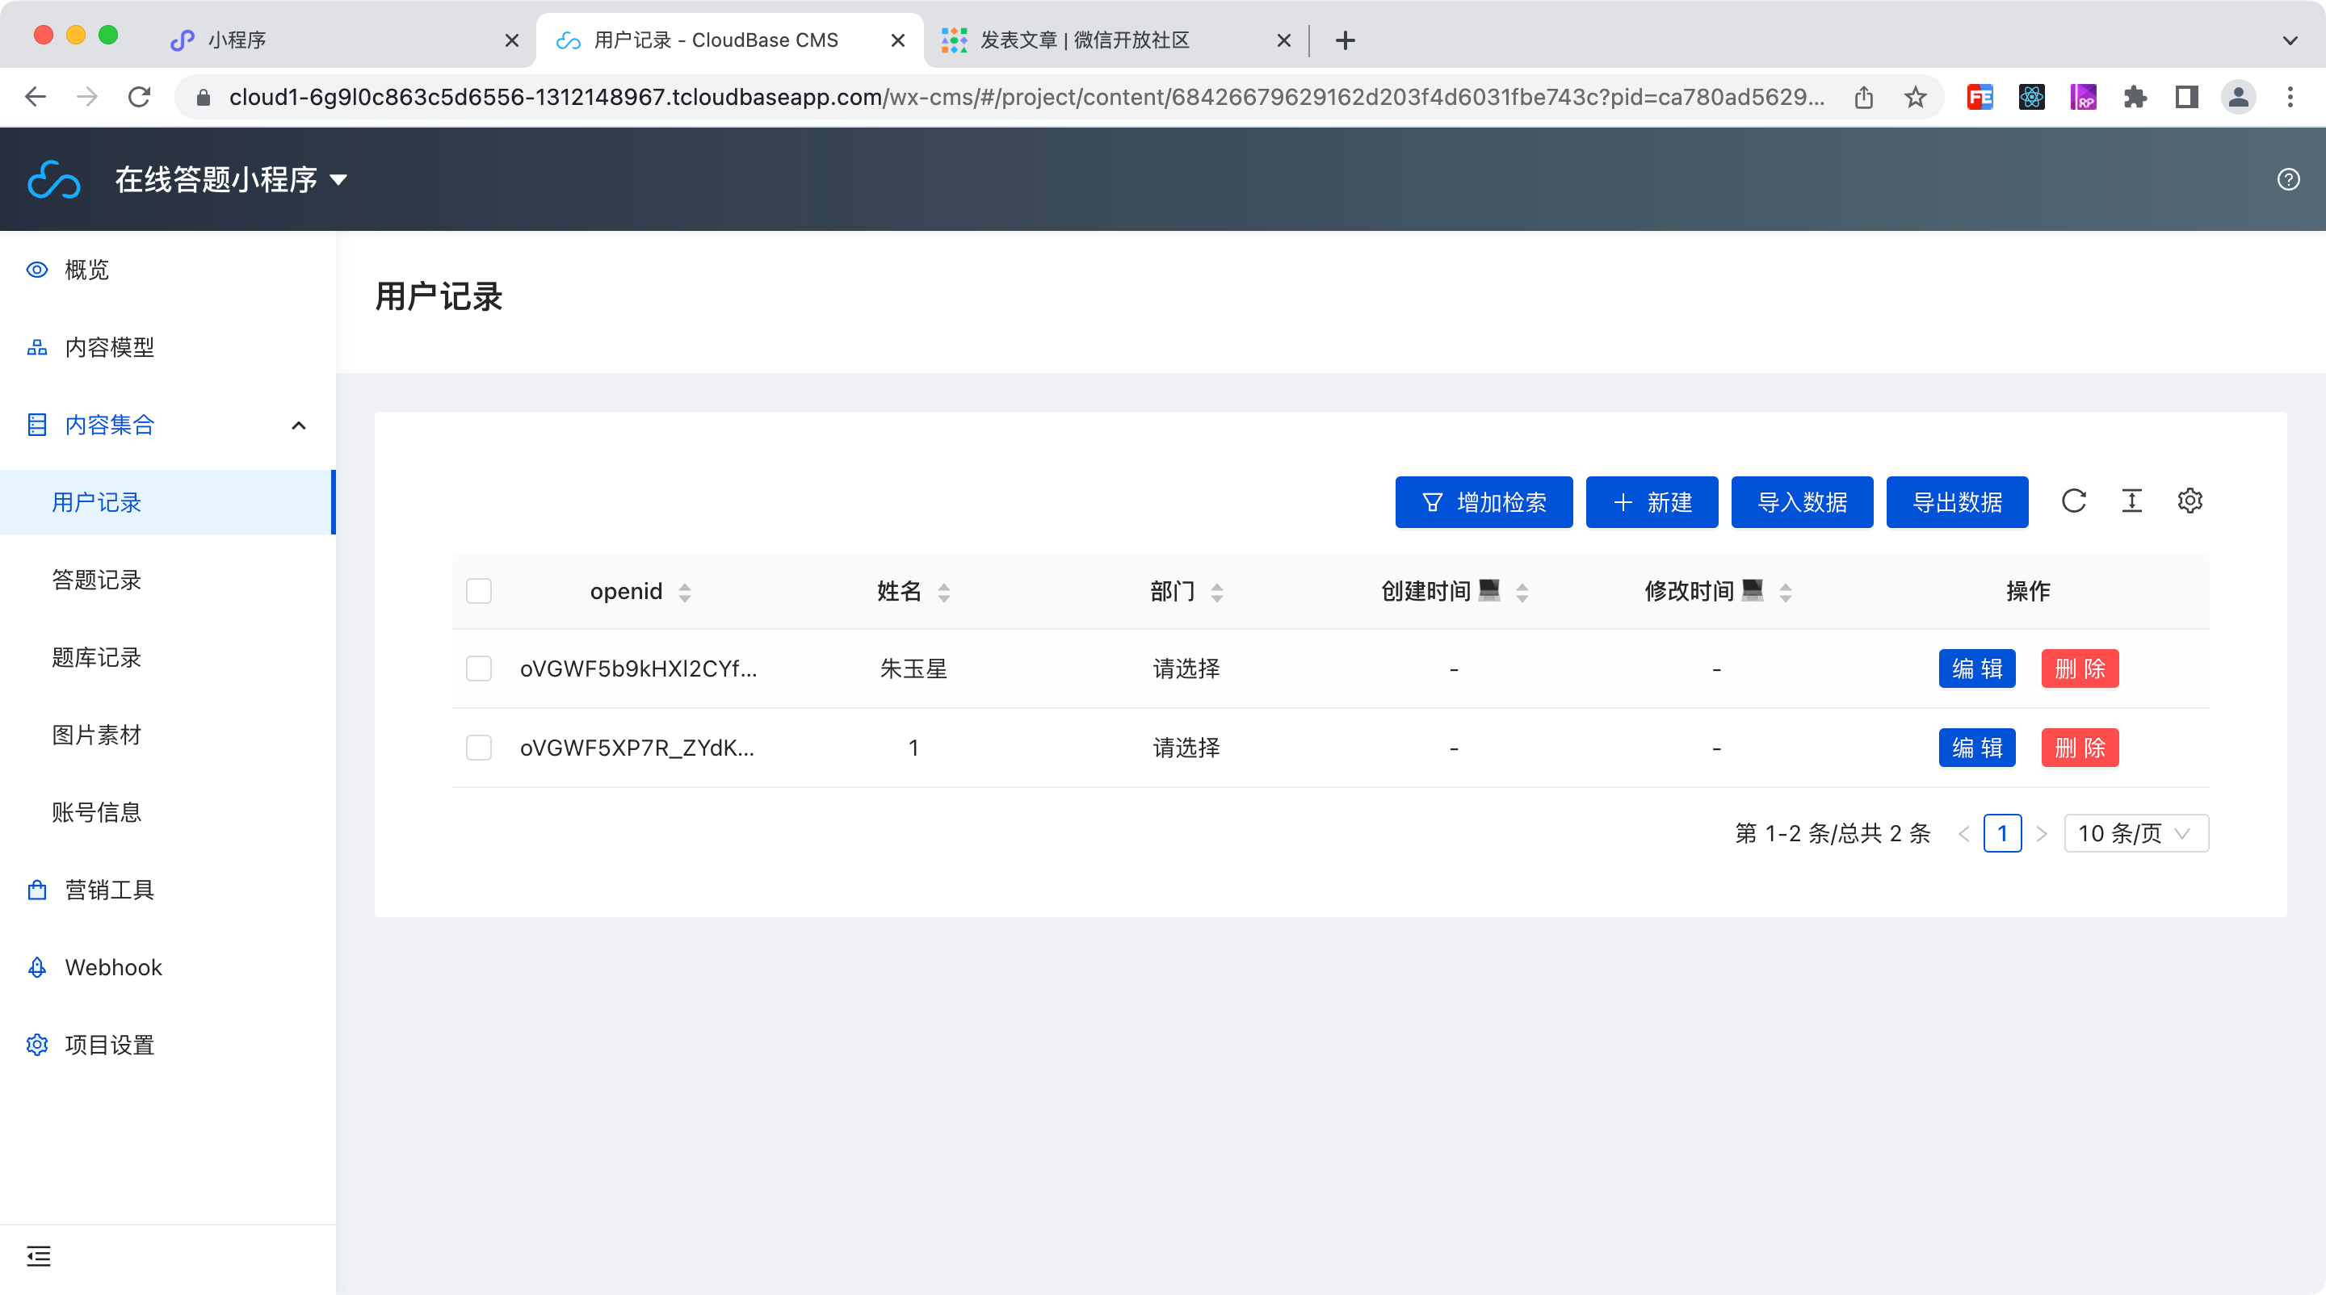Toggle the select-all header checkbox
The width and height of the screenshot is (2326, 1295).
pyautogui.click(x=479, y=591)
